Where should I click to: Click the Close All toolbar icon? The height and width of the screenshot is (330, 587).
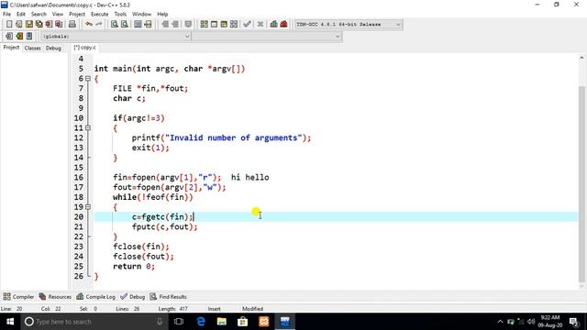[59, 25]
